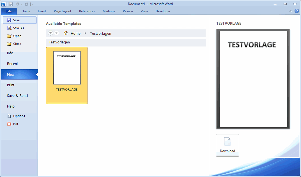Screen dimensions: 301x177
Task: Select the TESTVORLAGE template thumbnail
Action: (x=67, y=68)
